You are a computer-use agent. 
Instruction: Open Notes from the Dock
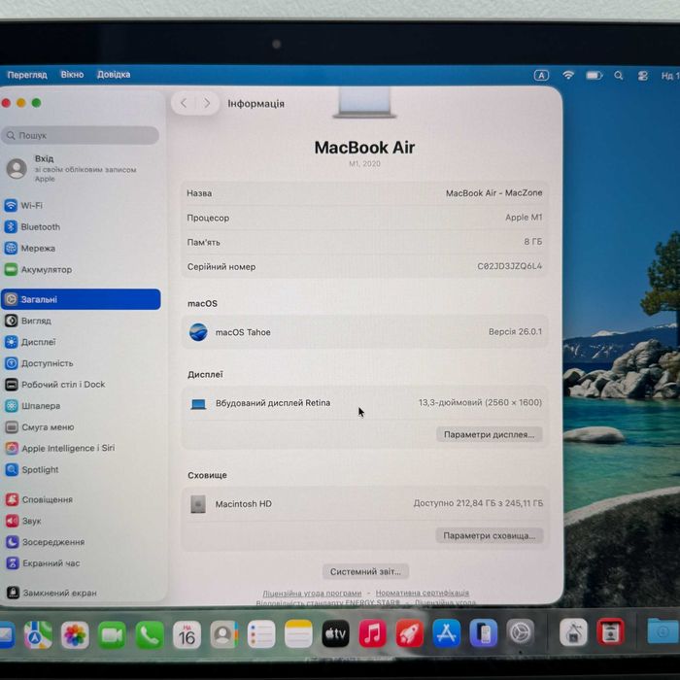(x=298, y=635)
